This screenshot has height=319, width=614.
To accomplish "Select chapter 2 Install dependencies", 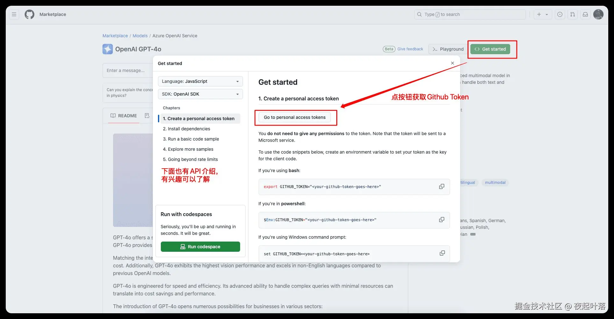I will click(186, 129).
